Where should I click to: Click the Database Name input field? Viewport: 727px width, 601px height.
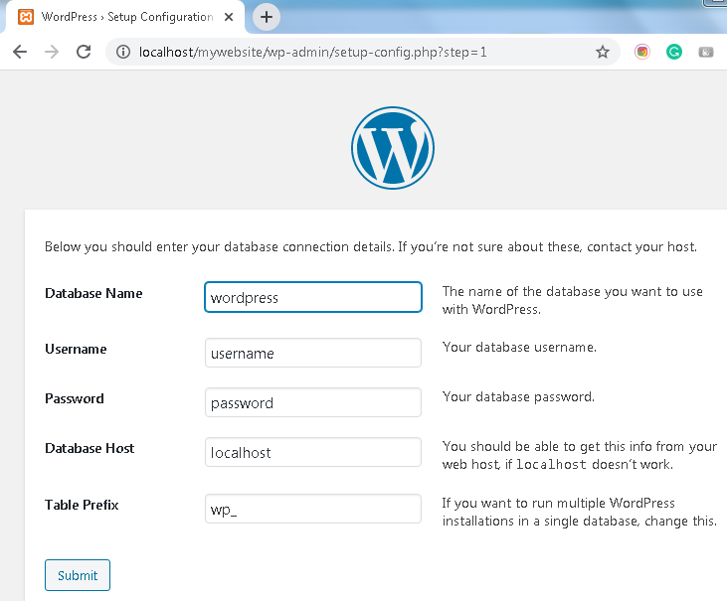pyautogui.click(x=313, y=297)
